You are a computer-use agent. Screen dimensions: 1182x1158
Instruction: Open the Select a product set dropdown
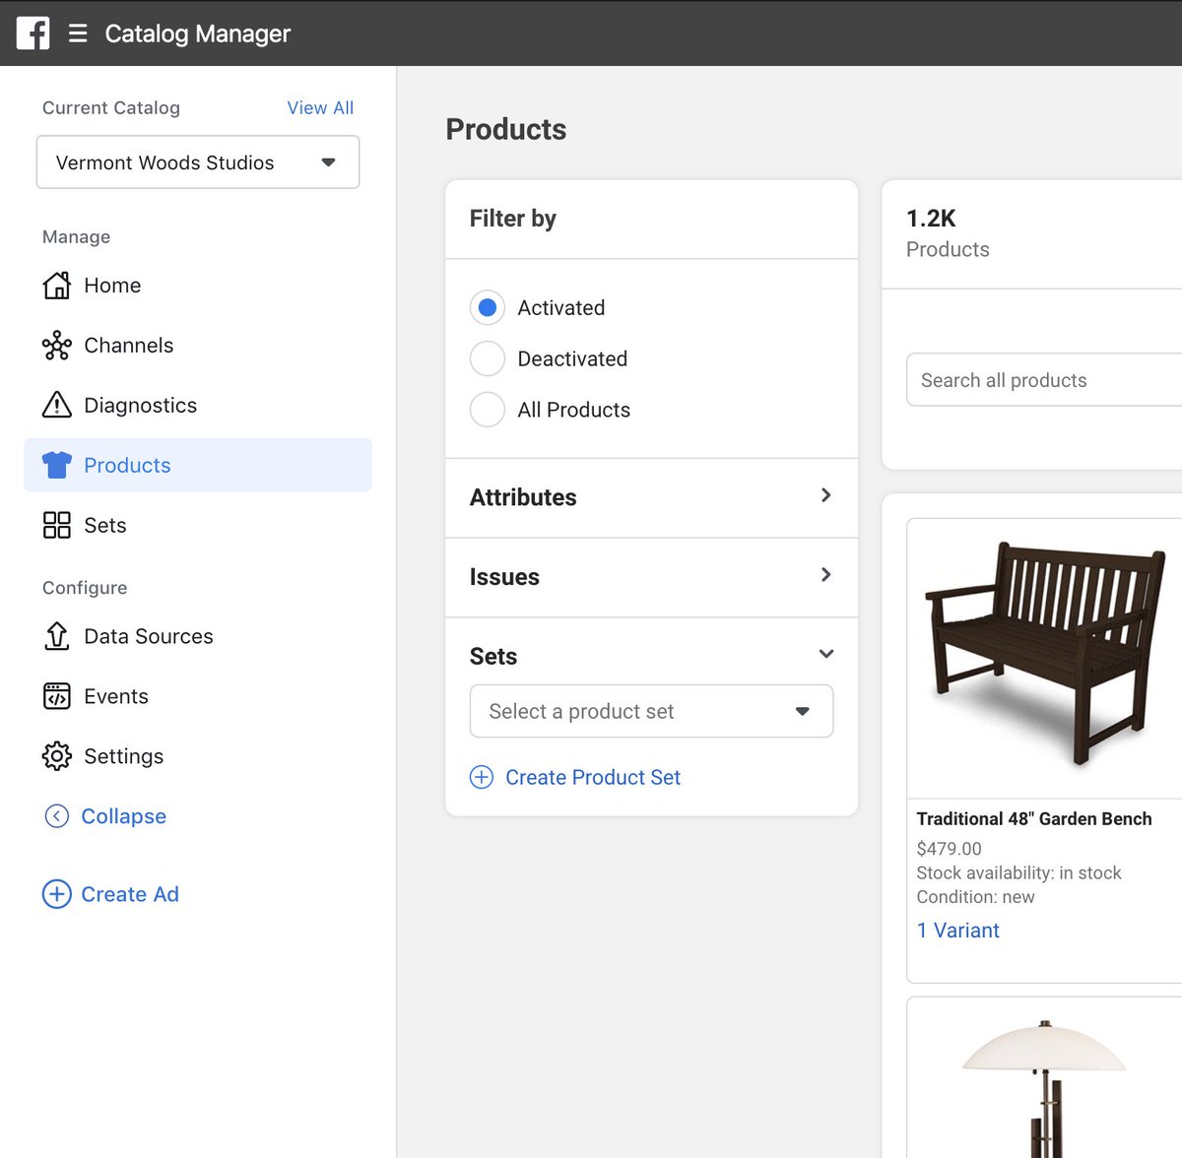652,711
